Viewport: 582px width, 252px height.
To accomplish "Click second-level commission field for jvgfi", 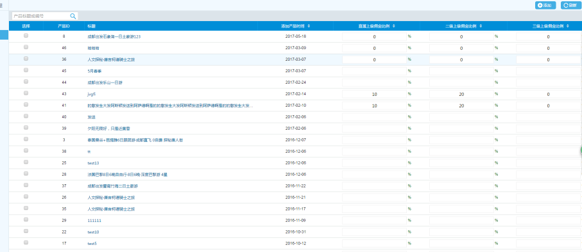I will point(461,94).
